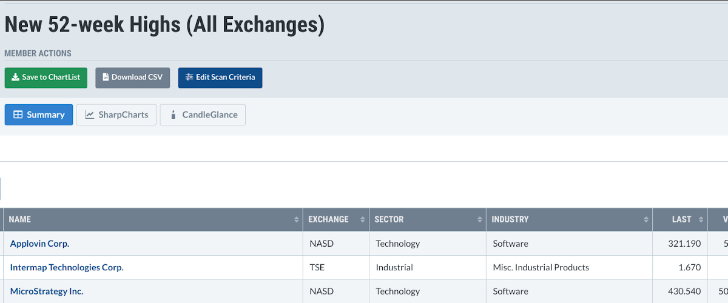Sort the table by INDUSTRY column
This screenshot has height=303, width=728.
pos(570,219)
